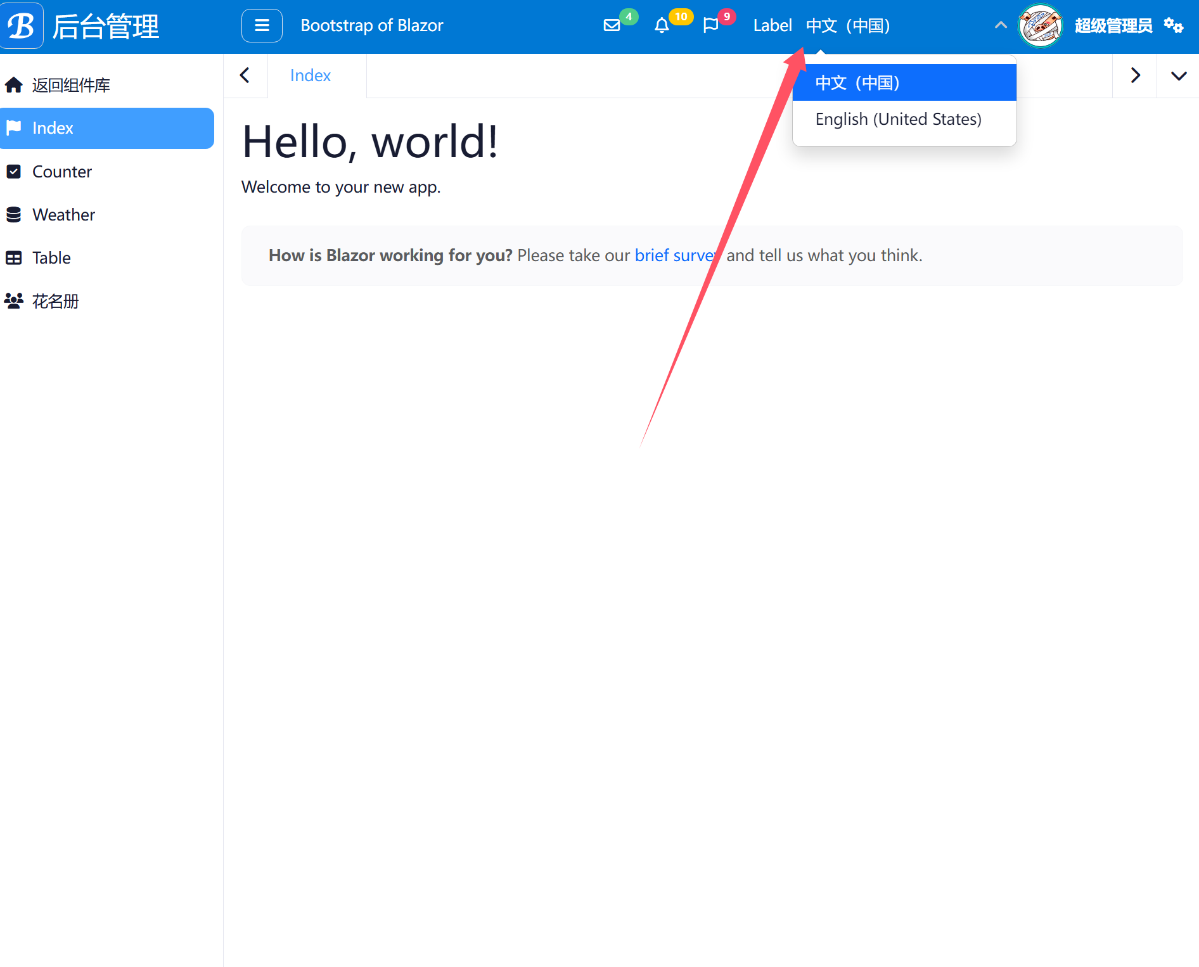Open the flag tasks icon
Screen dimensions: 1199x967
(711, 25)
